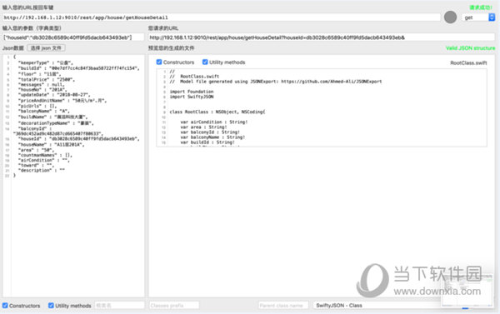Toggle the Constructors checkbox above the code preview
500x314 pixels.
coord(159,62)
